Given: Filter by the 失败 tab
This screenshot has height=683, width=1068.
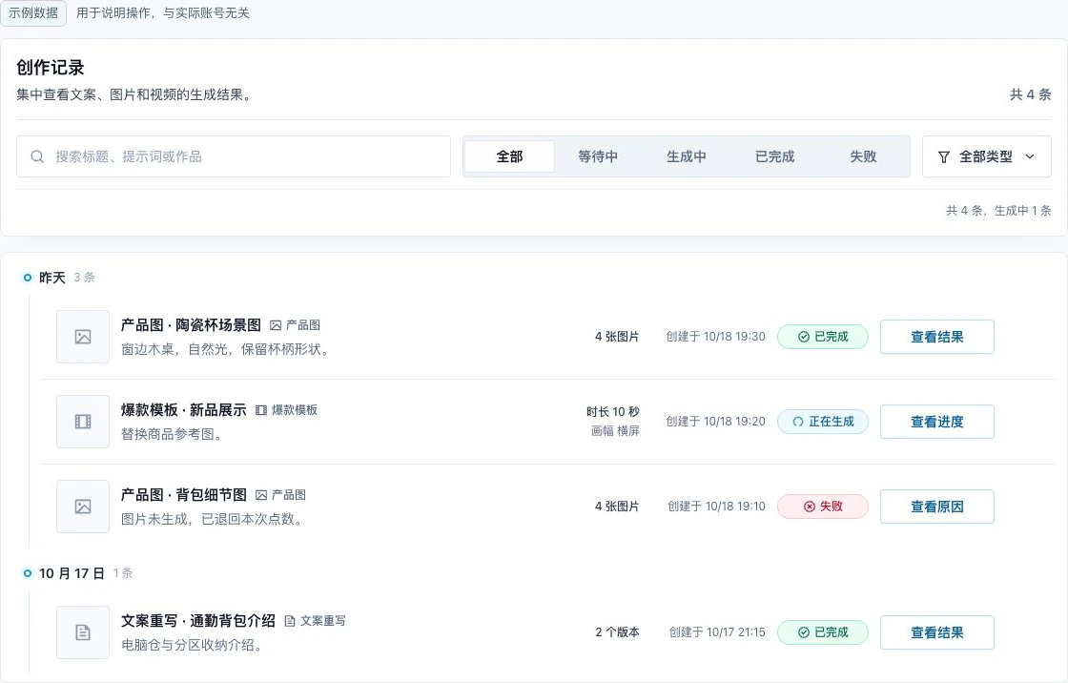Looking at the screenshot, I should pyautogui.click(x=864, y=156).
